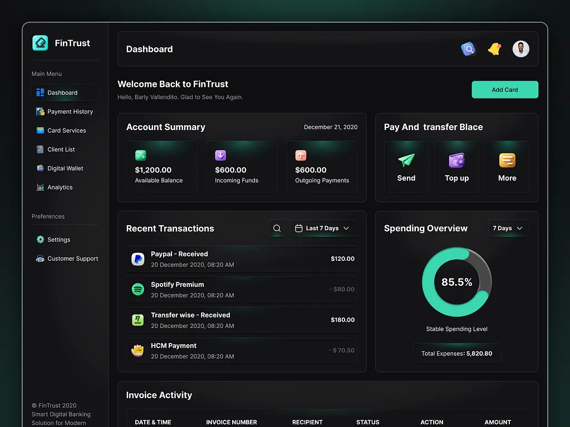
Task: Click the $120.00 transaction amount
Action: click(342, 259)
